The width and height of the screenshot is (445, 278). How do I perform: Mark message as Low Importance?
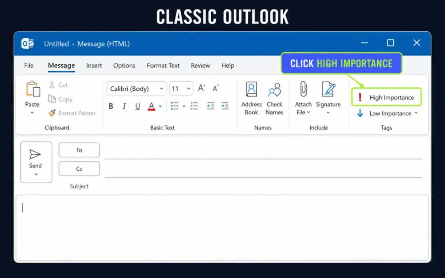(384, 113)
